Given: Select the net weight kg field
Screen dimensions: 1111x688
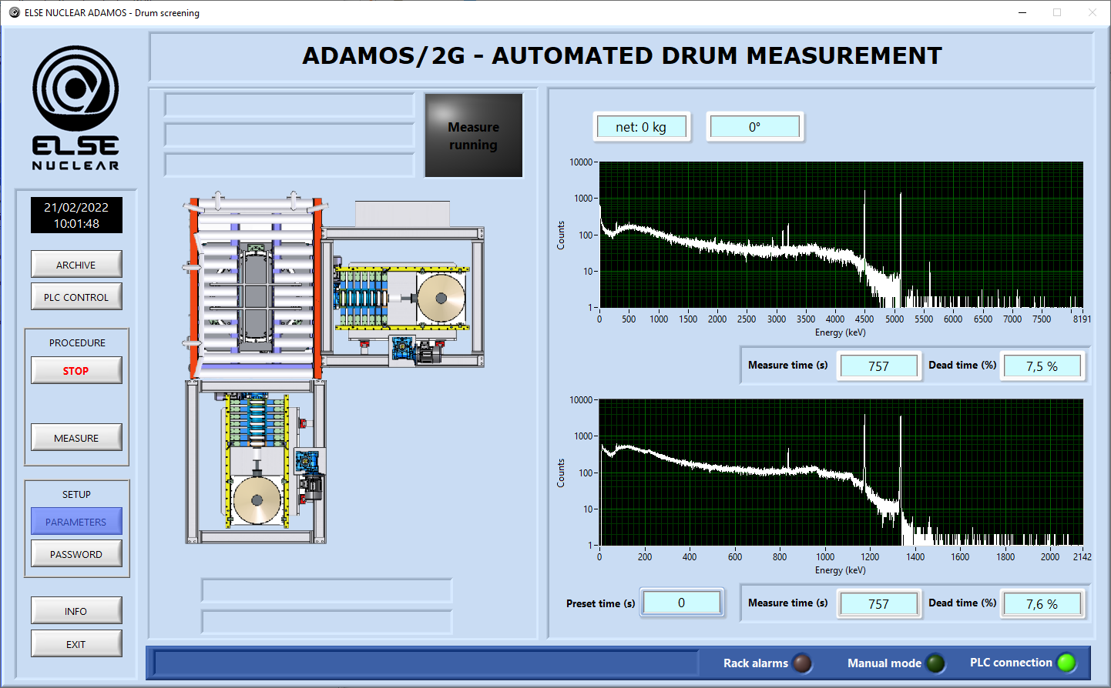Looking at the screenshot, I should tap(641, 127).
